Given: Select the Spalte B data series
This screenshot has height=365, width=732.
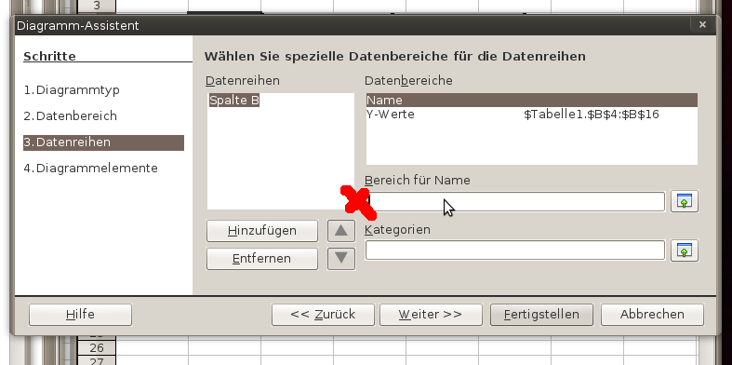Looking at the screenshot, I should point(234,101).
